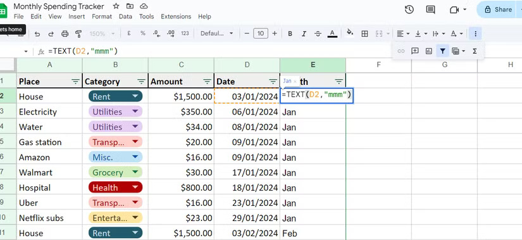Open the default font dropdown

coord(217,34)
